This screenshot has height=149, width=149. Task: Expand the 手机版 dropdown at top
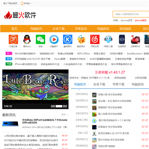click(26, 3)
